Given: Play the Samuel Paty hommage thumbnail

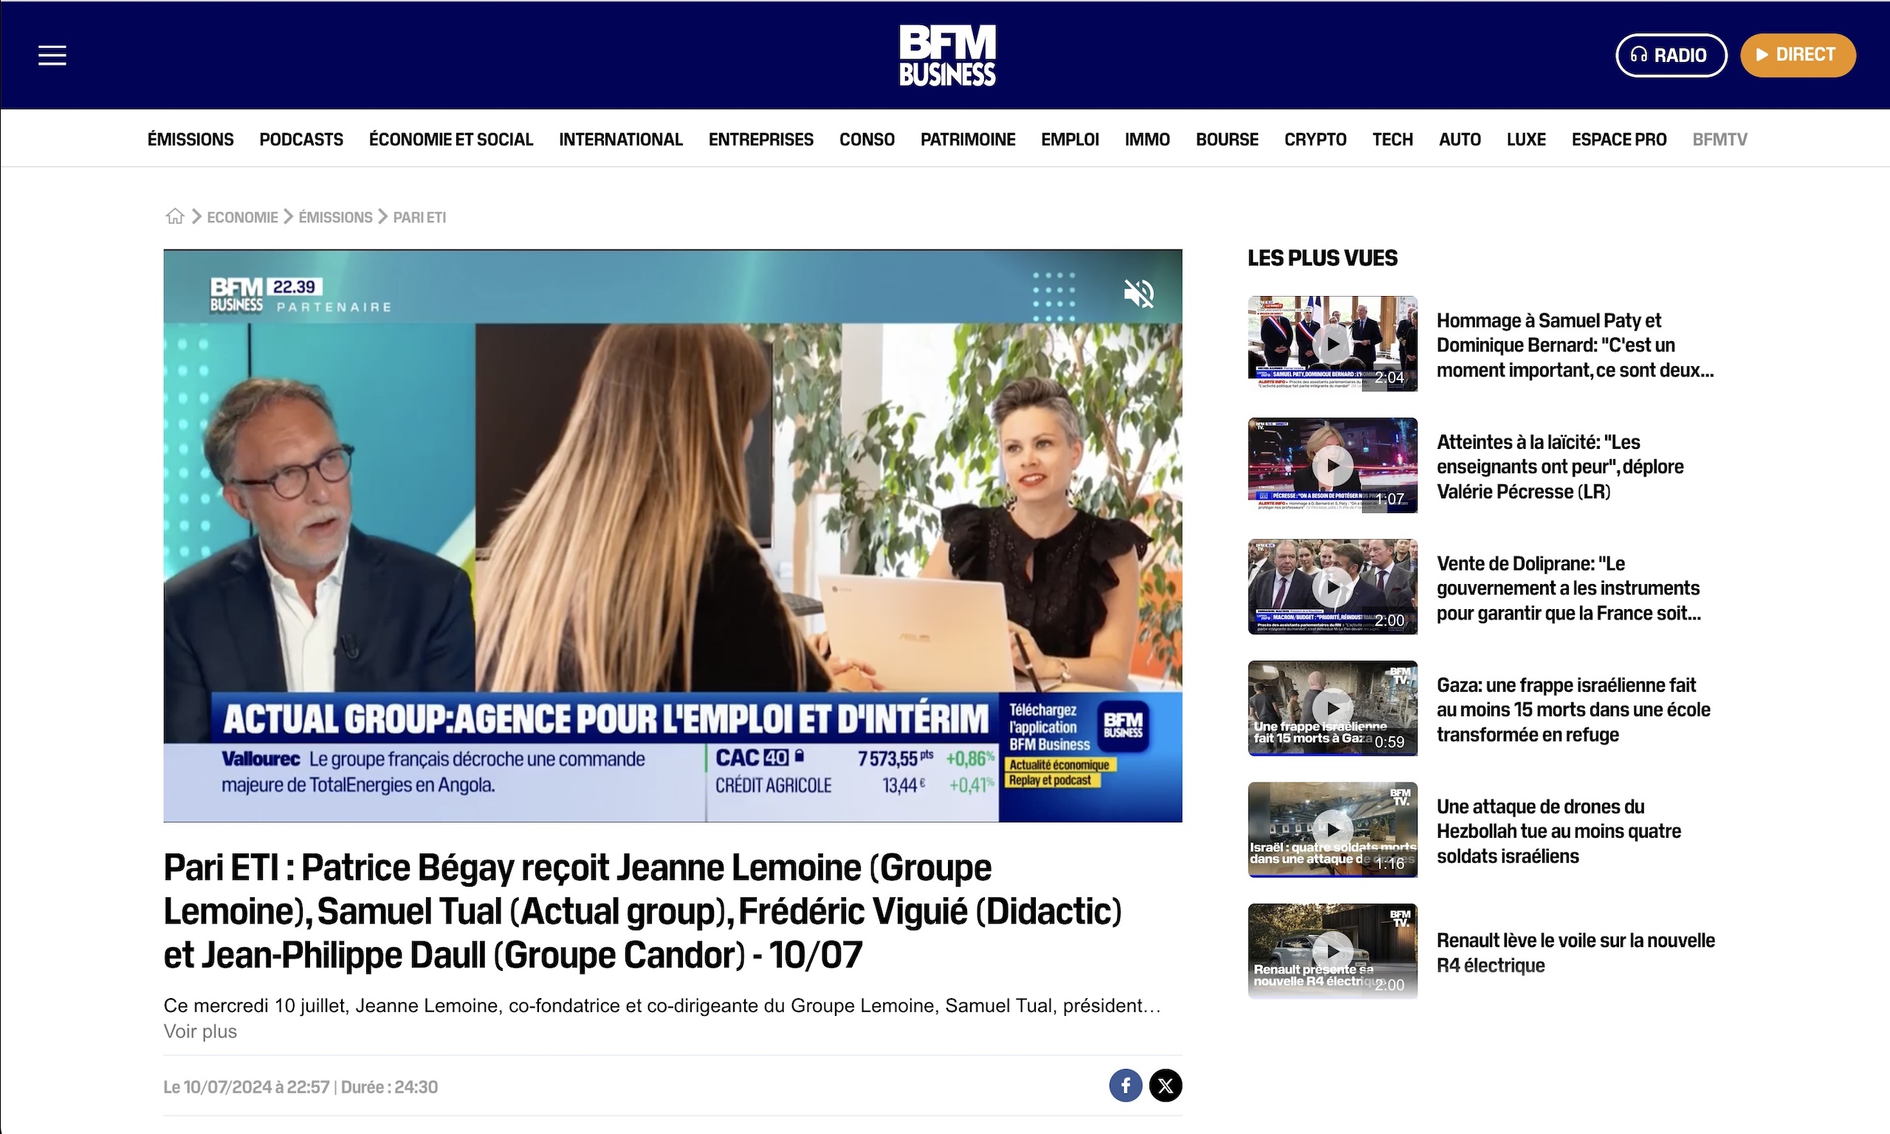Looking at the screenshot, I should 1333,343.
